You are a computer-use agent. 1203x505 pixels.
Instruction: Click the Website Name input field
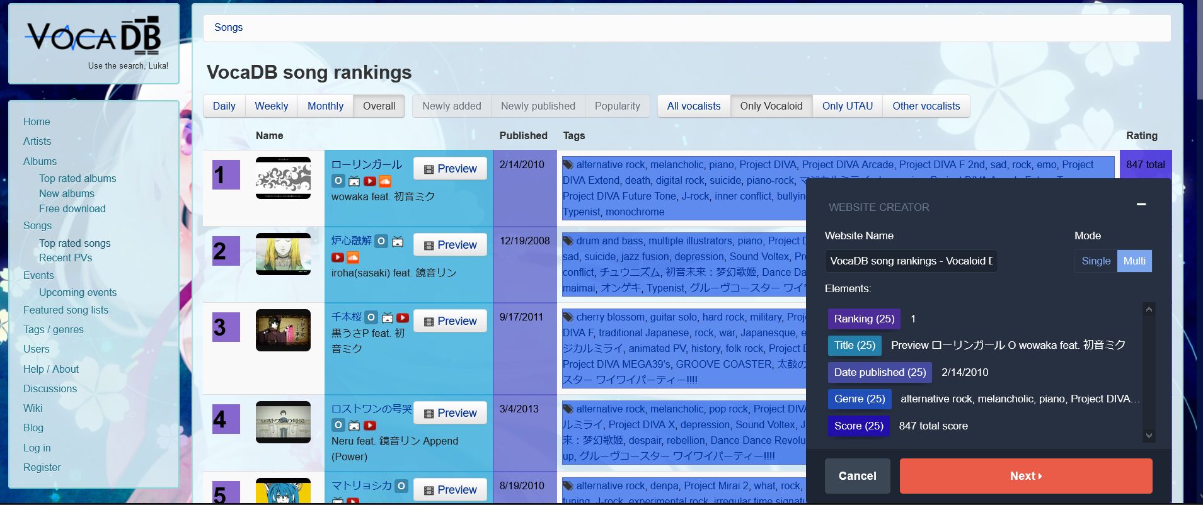pyautogui.click(x=911, y=261)
